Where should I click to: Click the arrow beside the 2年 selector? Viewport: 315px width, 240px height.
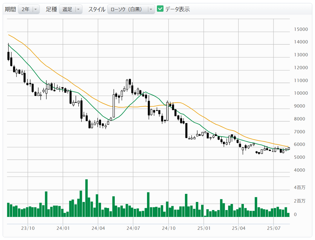36,9
